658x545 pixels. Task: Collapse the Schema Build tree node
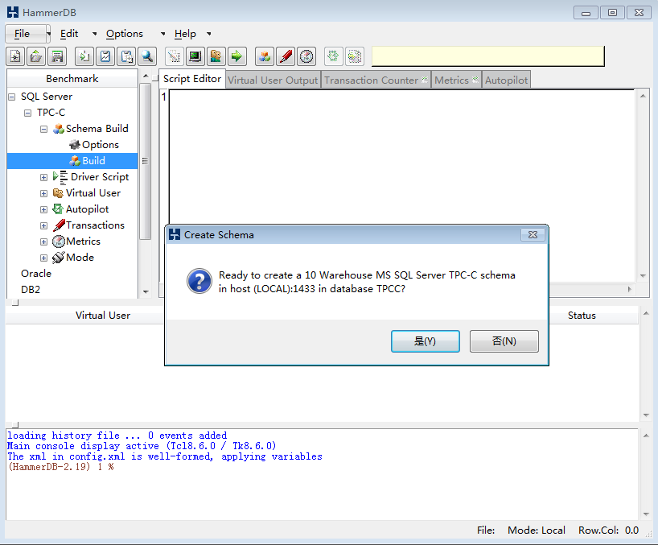(43, 129)
